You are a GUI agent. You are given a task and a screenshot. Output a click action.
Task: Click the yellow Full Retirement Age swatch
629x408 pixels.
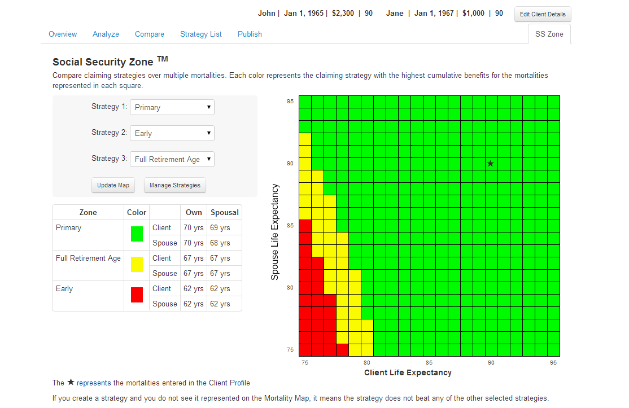coord(137,265)
